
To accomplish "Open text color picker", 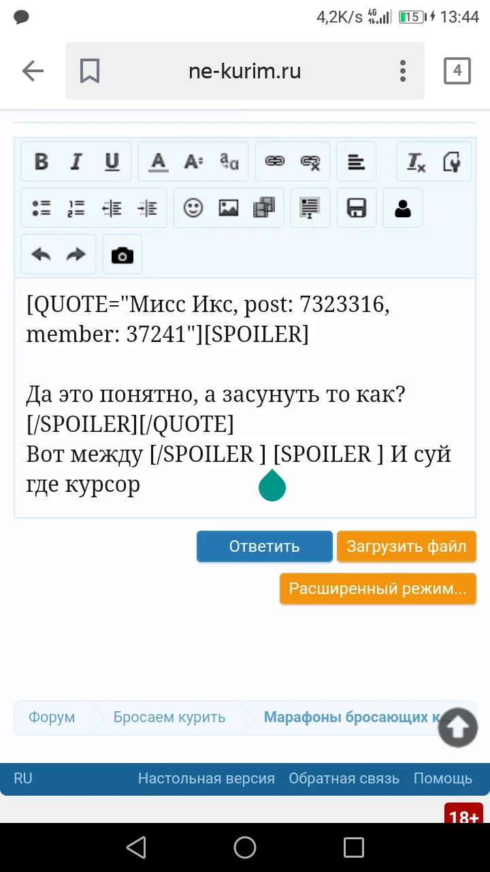I will click(x=159, y=161).
